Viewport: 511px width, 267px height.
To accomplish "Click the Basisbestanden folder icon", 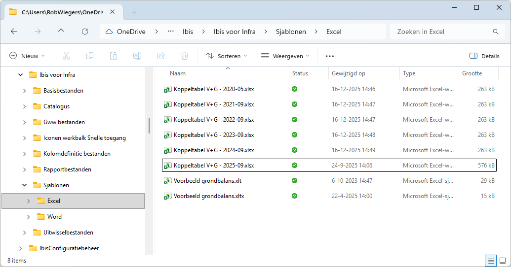I will click(x=37, y=91).
